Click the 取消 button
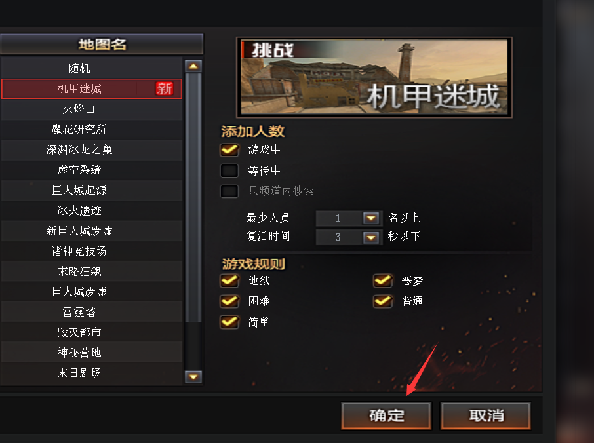The image size is (594, 443). (x=486, y=415)
